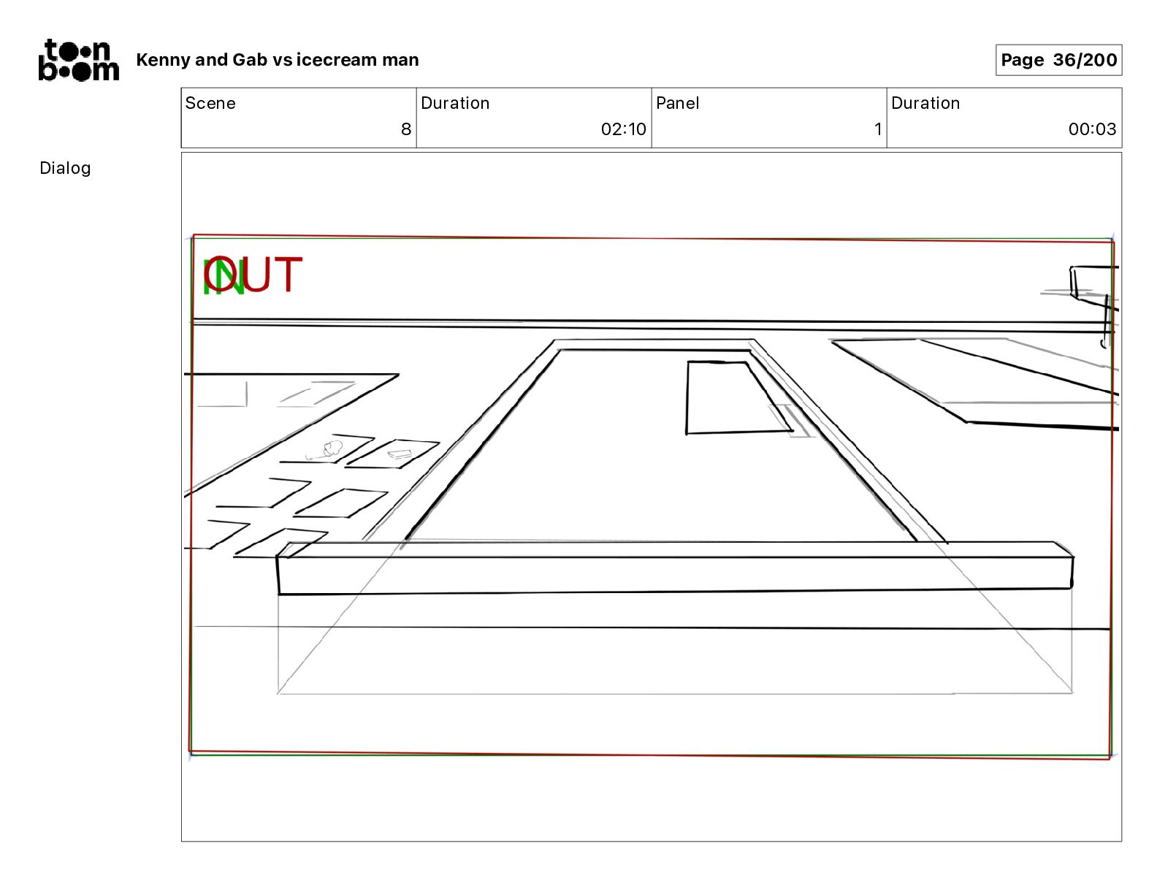Click the panel duration value '00:03'

click(x=1092, y=129)
